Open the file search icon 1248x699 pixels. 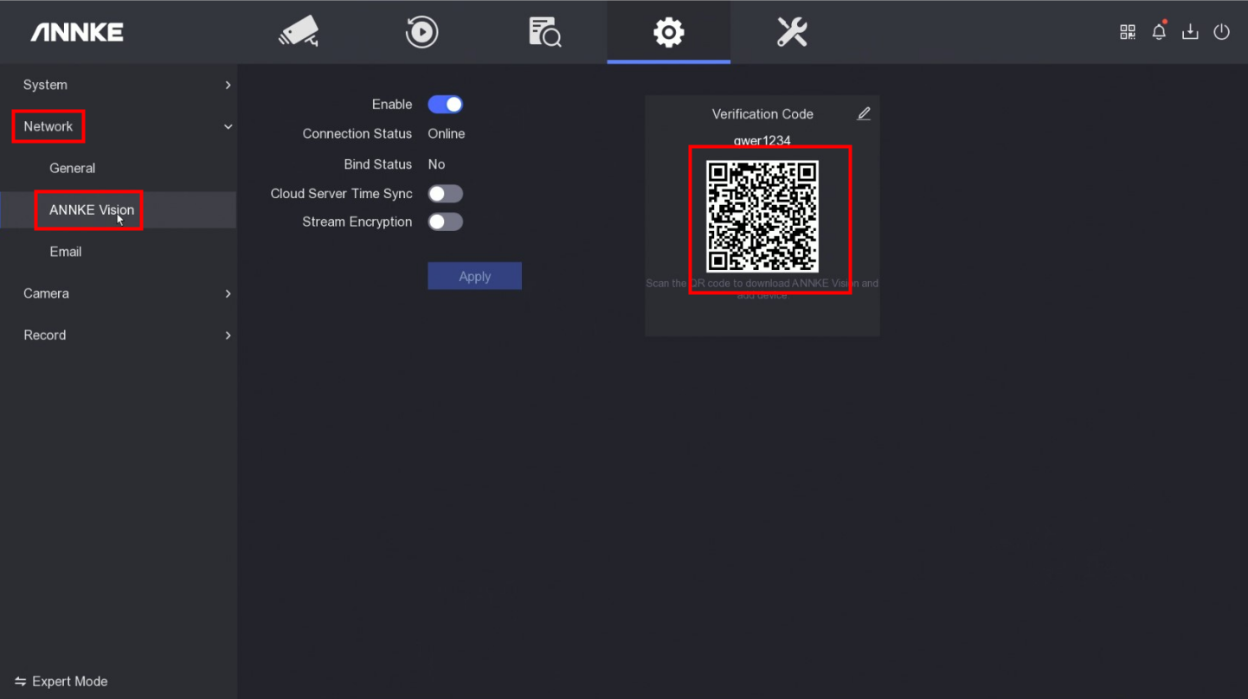(x=544, y=33)
